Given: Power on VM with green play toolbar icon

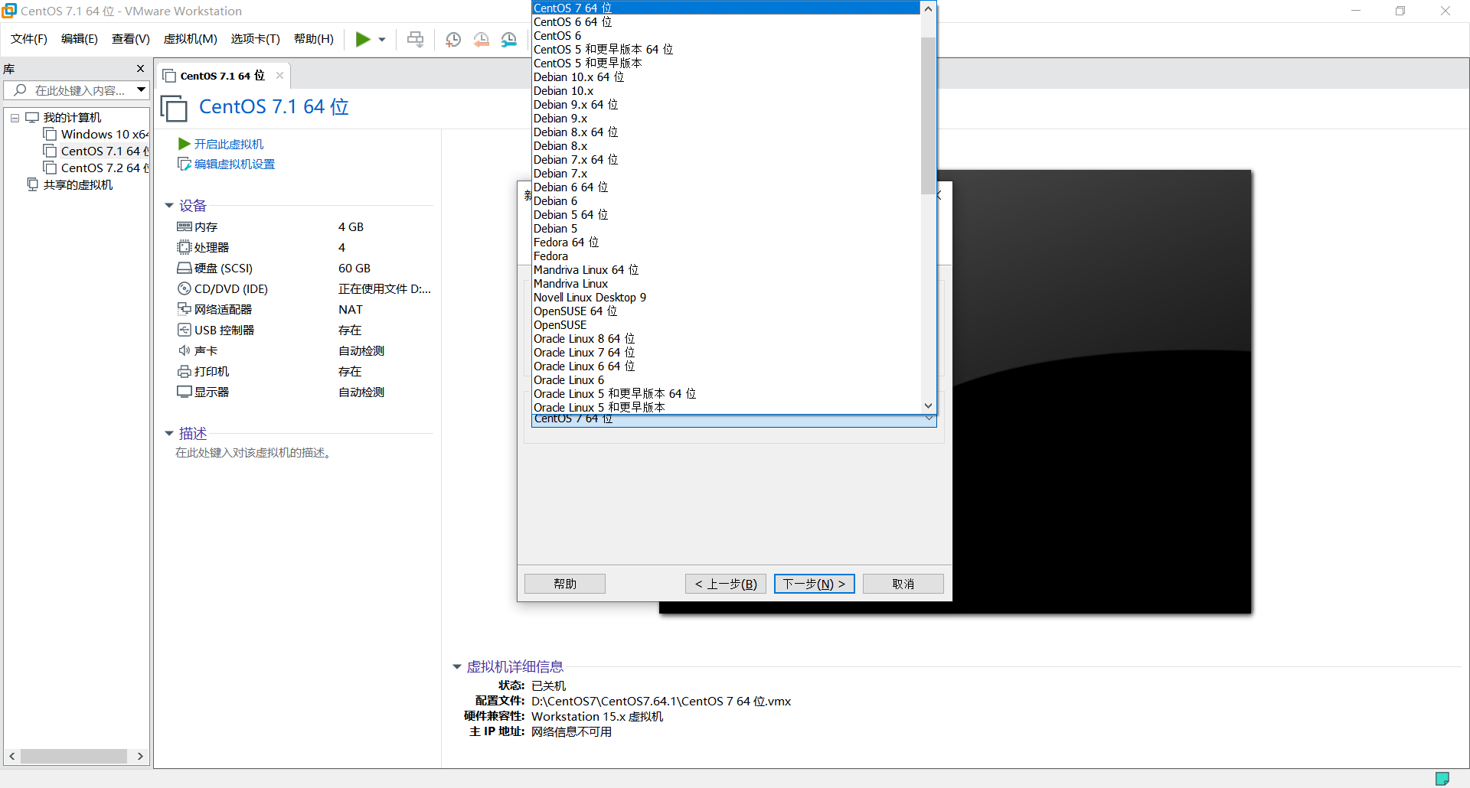Looking at the screenshot, I should [x=363, y=39].
